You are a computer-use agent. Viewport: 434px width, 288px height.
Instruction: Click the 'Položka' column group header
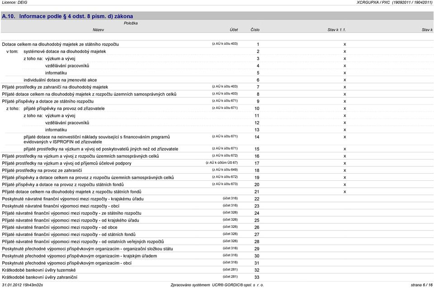click(131, 23)
